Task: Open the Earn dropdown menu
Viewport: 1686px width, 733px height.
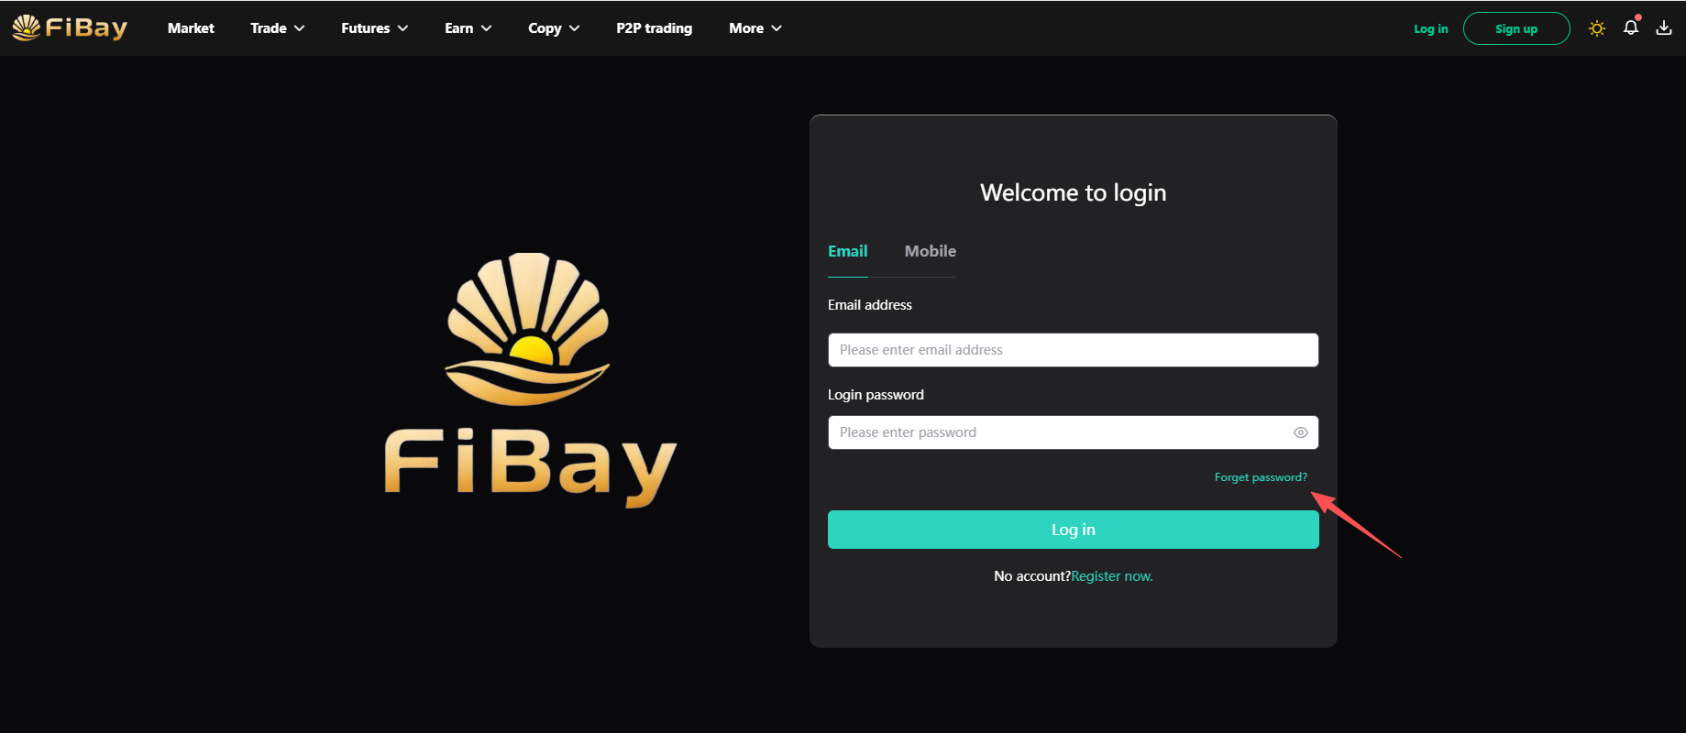Action: 468,28
